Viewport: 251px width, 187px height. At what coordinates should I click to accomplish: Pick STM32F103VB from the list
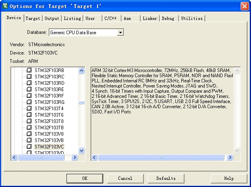[49, 140]
